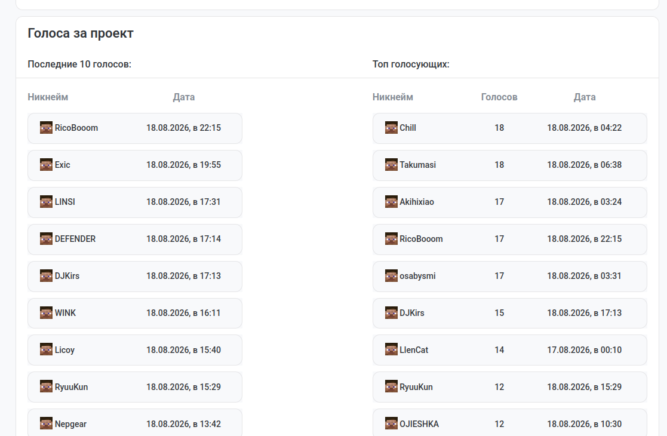
Task: Click Никнейм header in last votes table
Action: pyautogui.click(x=48, y=97)
